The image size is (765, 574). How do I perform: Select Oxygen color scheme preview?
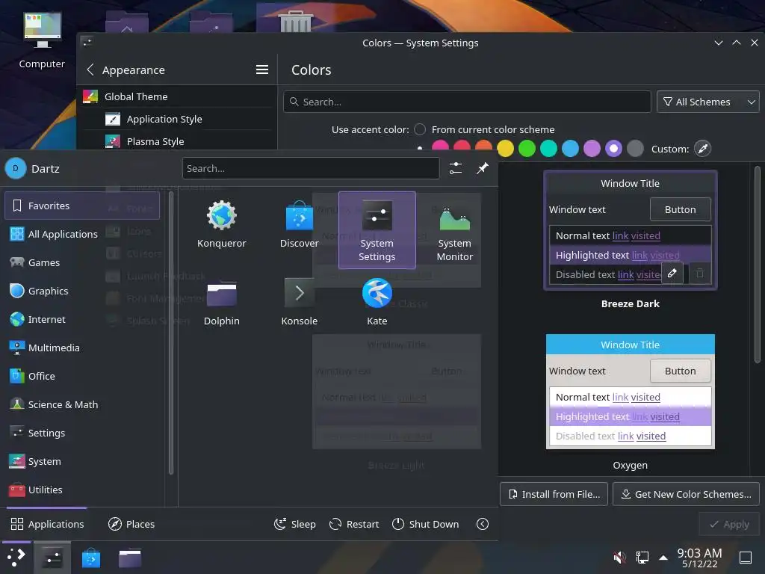(x=630, y=392)
